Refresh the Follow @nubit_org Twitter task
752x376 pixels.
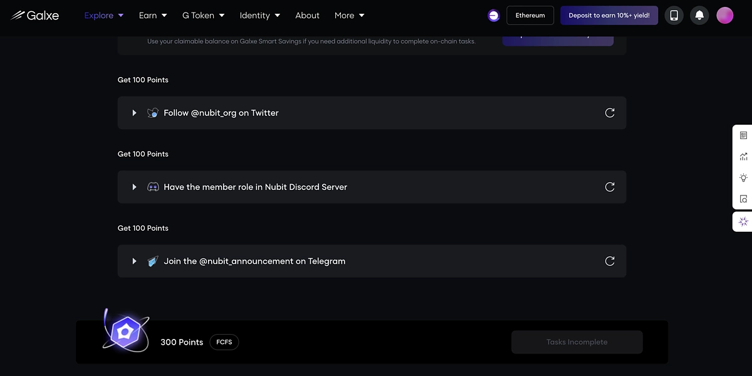coord(610,113)
